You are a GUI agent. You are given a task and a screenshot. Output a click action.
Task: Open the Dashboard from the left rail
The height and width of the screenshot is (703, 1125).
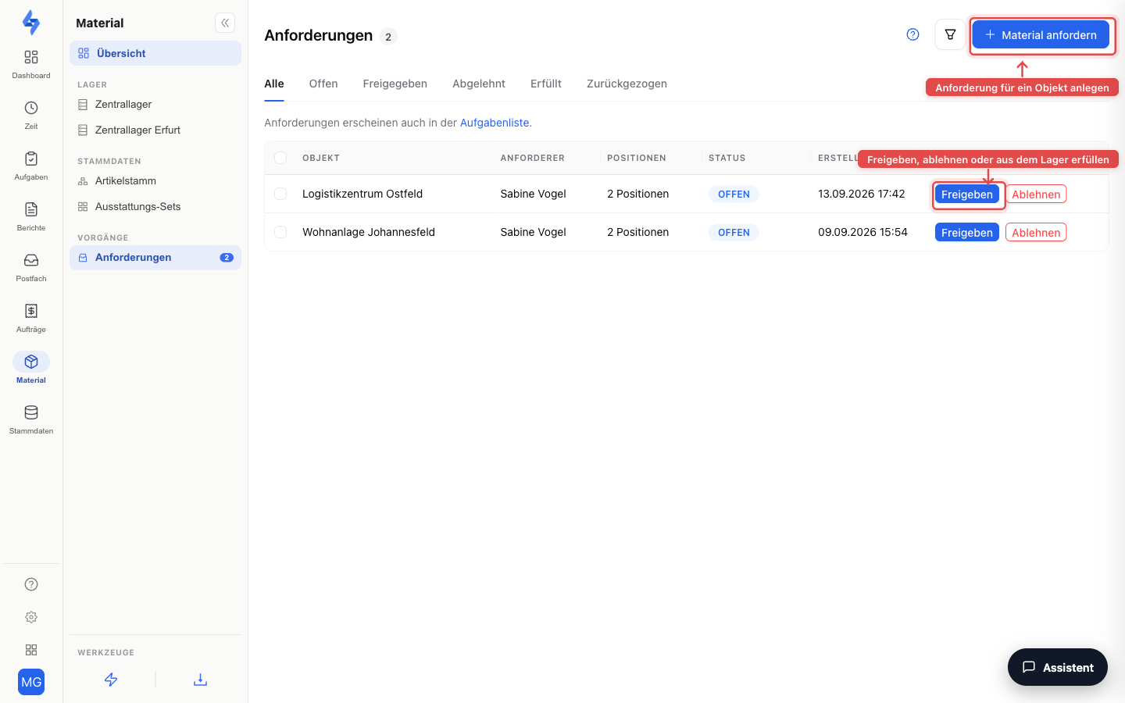pyautogui.click(x=31, y=64)
